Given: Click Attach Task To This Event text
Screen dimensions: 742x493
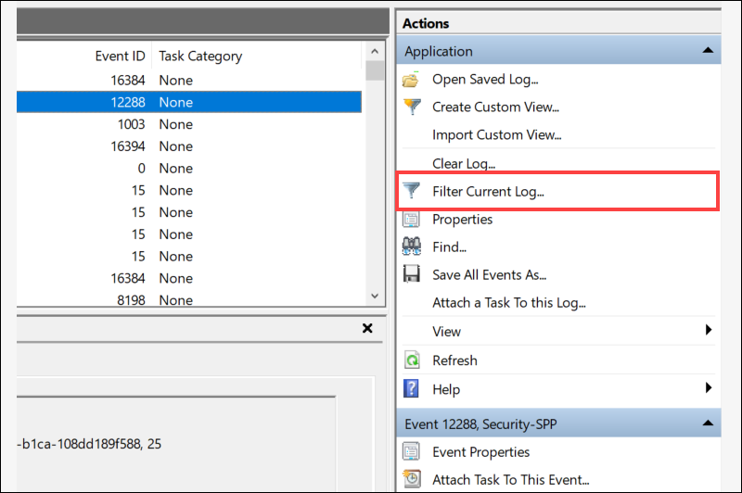Looking at the screenshot, I should (510, 479).
